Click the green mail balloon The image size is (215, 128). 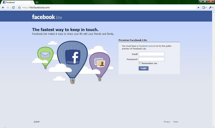45,57
